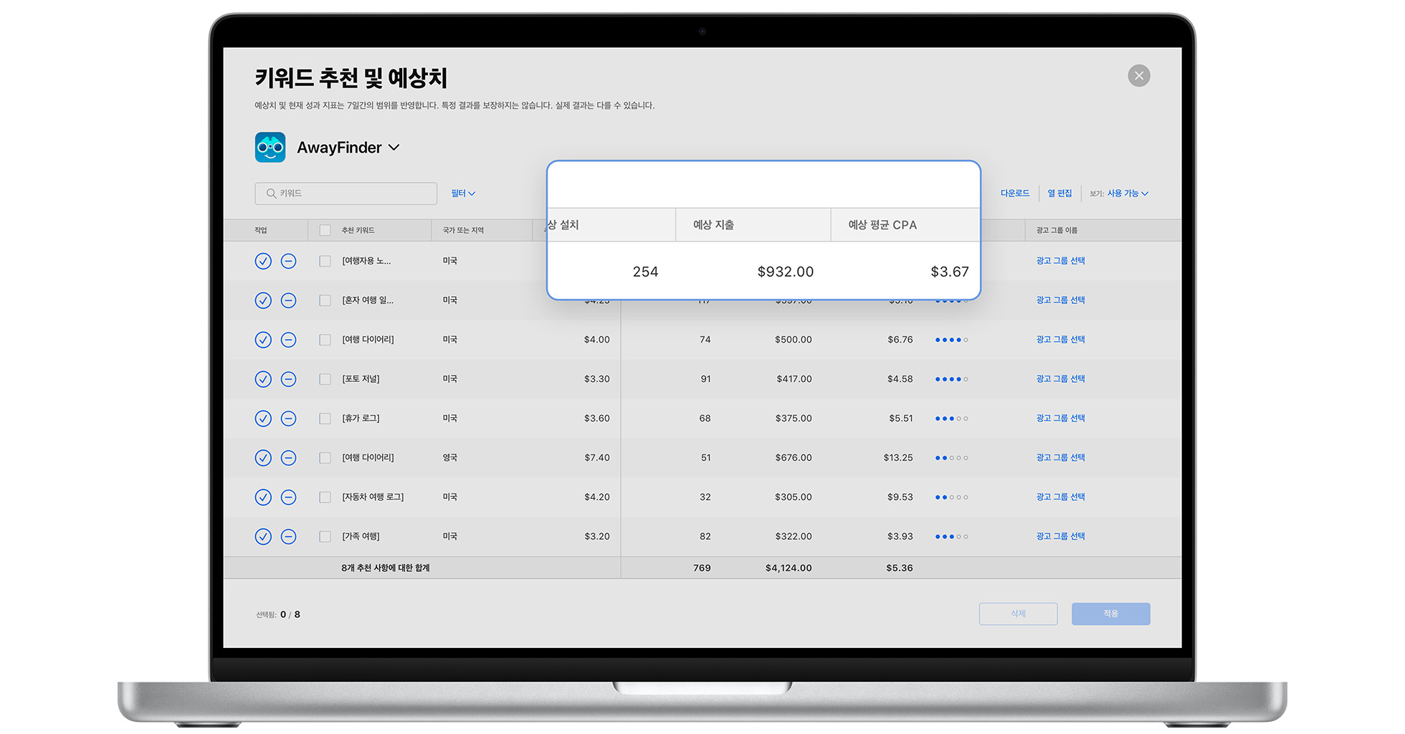
Task: Accept the 가족 여행 keyword recommendation
Action: click(263, 537)
